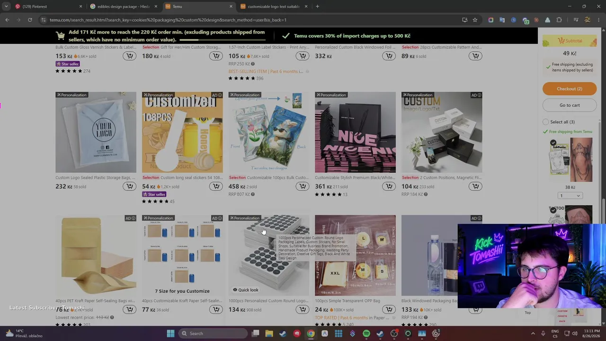Go back to the previous page
606x341 pixels.
click(x=7, y=20)
